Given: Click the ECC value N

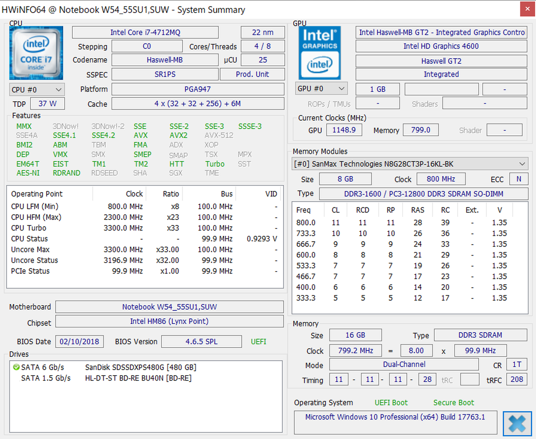Looking at the screenshot, I should point(519,179).
